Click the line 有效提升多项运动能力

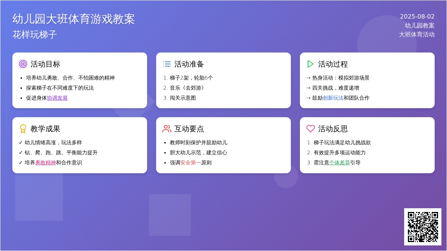[340, 153]
